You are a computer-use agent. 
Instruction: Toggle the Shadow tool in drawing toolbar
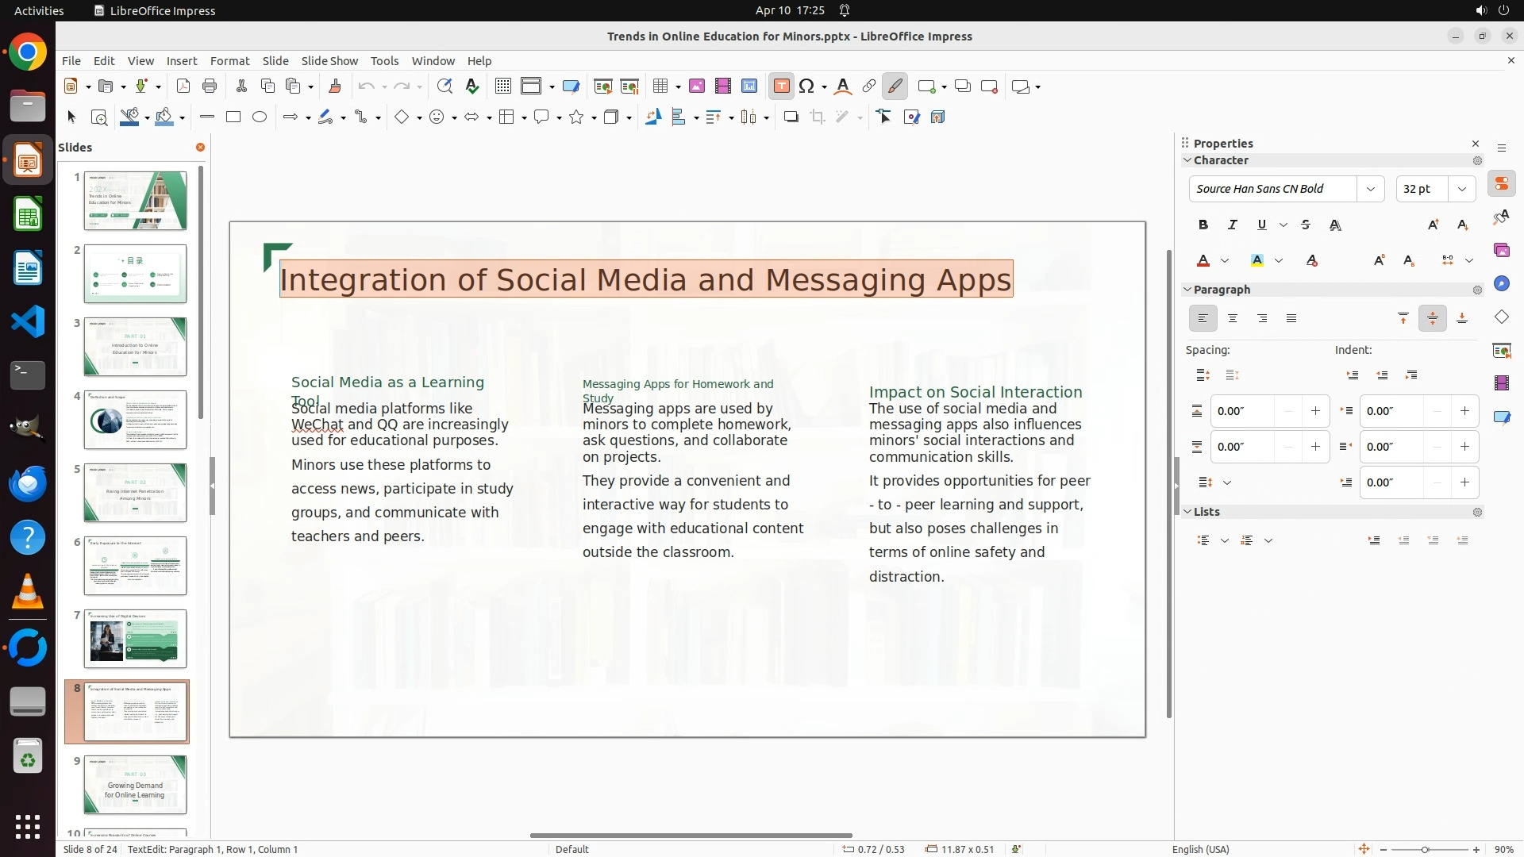[x=791, y=117]
